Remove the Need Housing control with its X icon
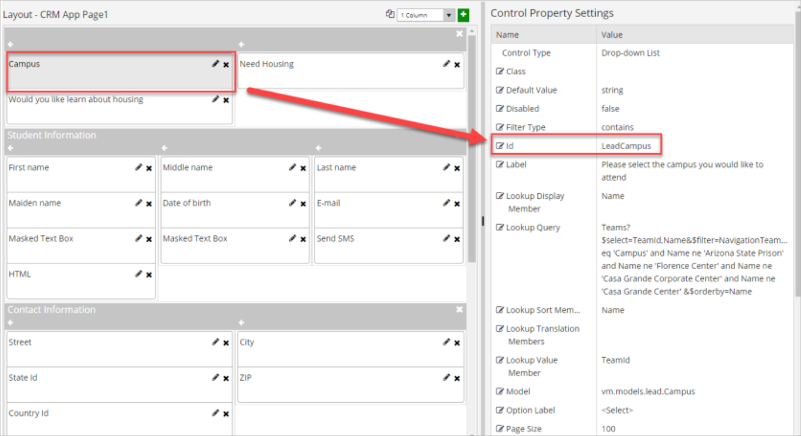 (457, 65)
